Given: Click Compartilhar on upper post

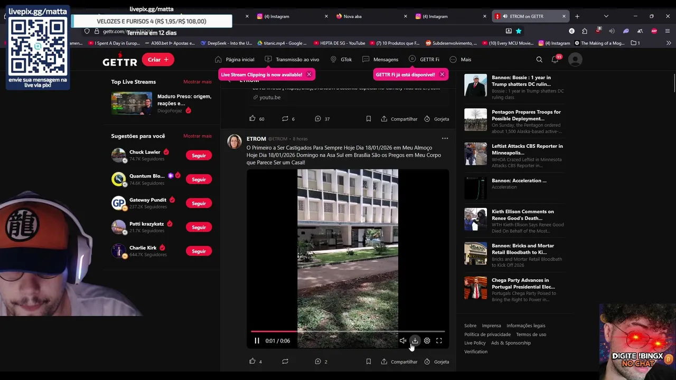Looking at the screenshot, I should pyautogui.click(x=399, y=119).
